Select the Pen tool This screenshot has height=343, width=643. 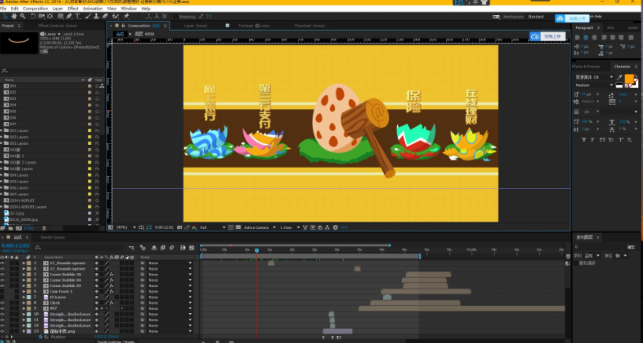(x=69, y=17)
